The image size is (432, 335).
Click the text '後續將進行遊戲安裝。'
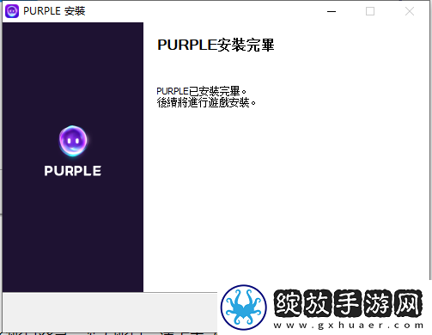(206, 102)
